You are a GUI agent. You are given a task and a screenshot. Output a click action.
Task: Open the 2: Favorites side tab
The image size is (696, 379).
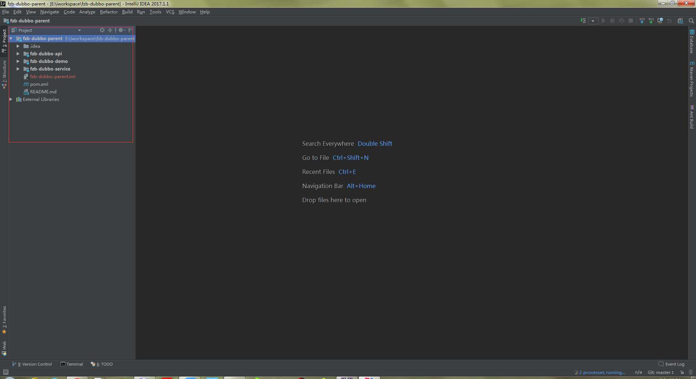[x=4, y=320]
